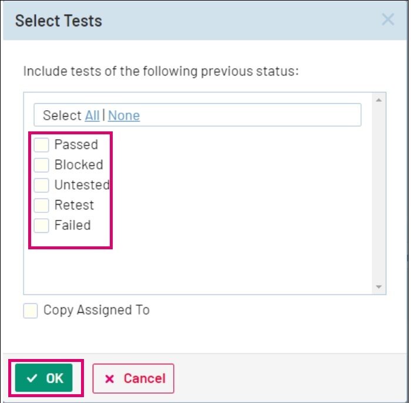Image resolution: width=411 pixels, height=403 pixels.
Task: Click the None link to clear statuses
Action: tap(124, 116)
